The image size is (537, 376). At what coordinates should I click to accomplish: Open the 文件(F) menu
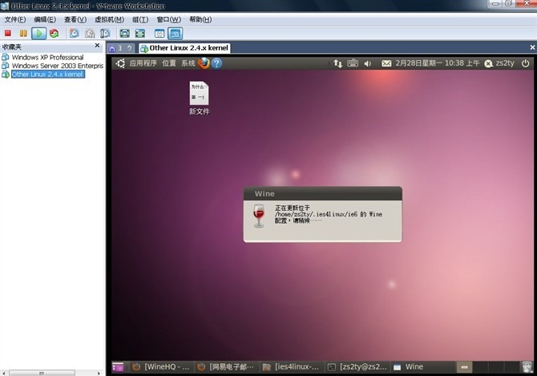pyautogui.click(x=15, y=19)
